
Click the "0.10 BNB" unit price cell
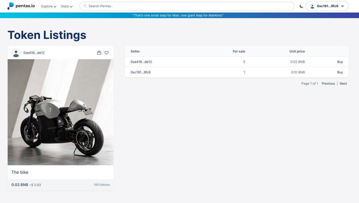[x=298, y=72]
